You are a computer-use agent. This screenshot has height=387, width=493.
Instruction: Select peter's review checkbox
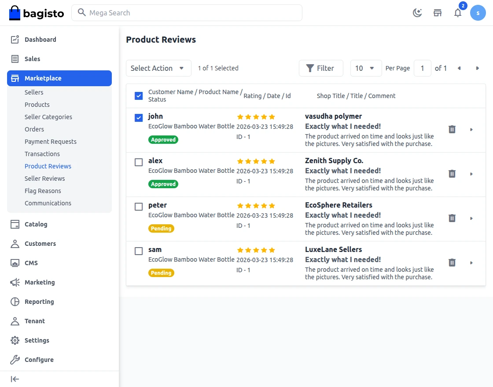point(139,207)
